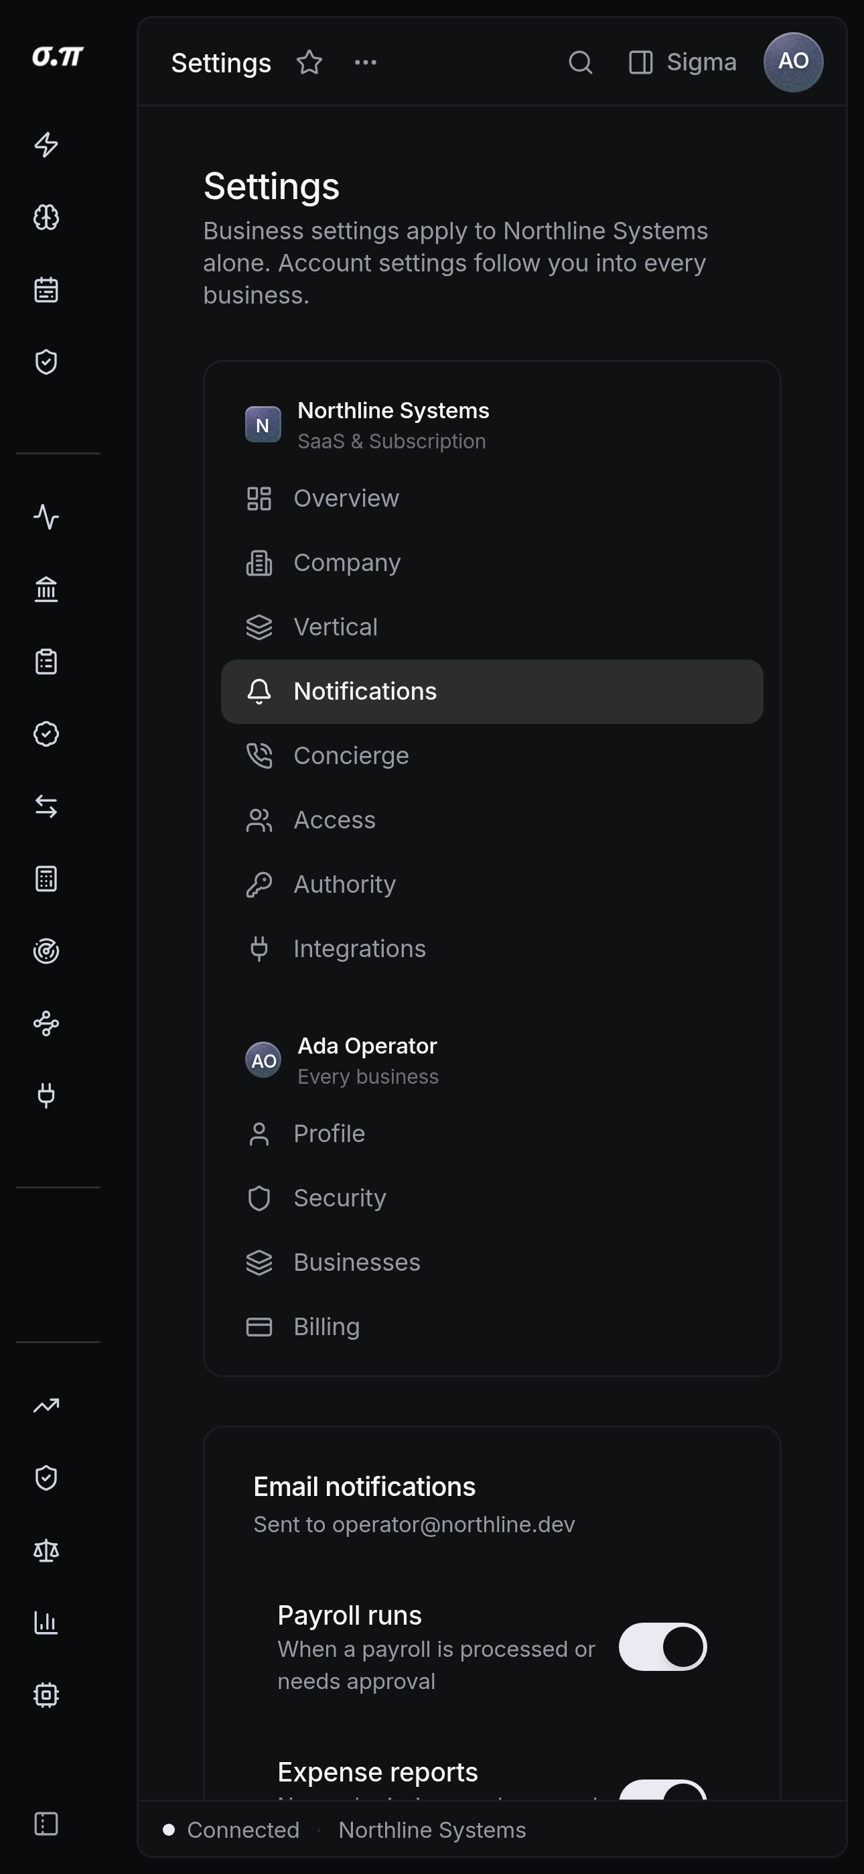Click the Email notifications heading
This screenshot has width=864, height=1874.
point(364,1487)
